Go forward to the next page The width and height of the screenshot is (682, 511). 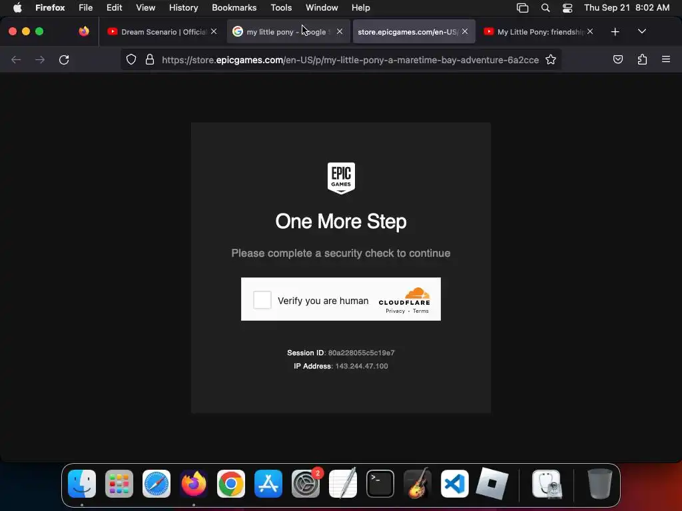(40, 59)
